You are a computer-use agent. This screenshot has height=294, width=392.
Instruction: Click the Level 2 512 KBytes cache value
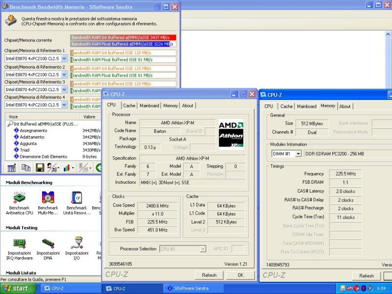click(226, 222)
